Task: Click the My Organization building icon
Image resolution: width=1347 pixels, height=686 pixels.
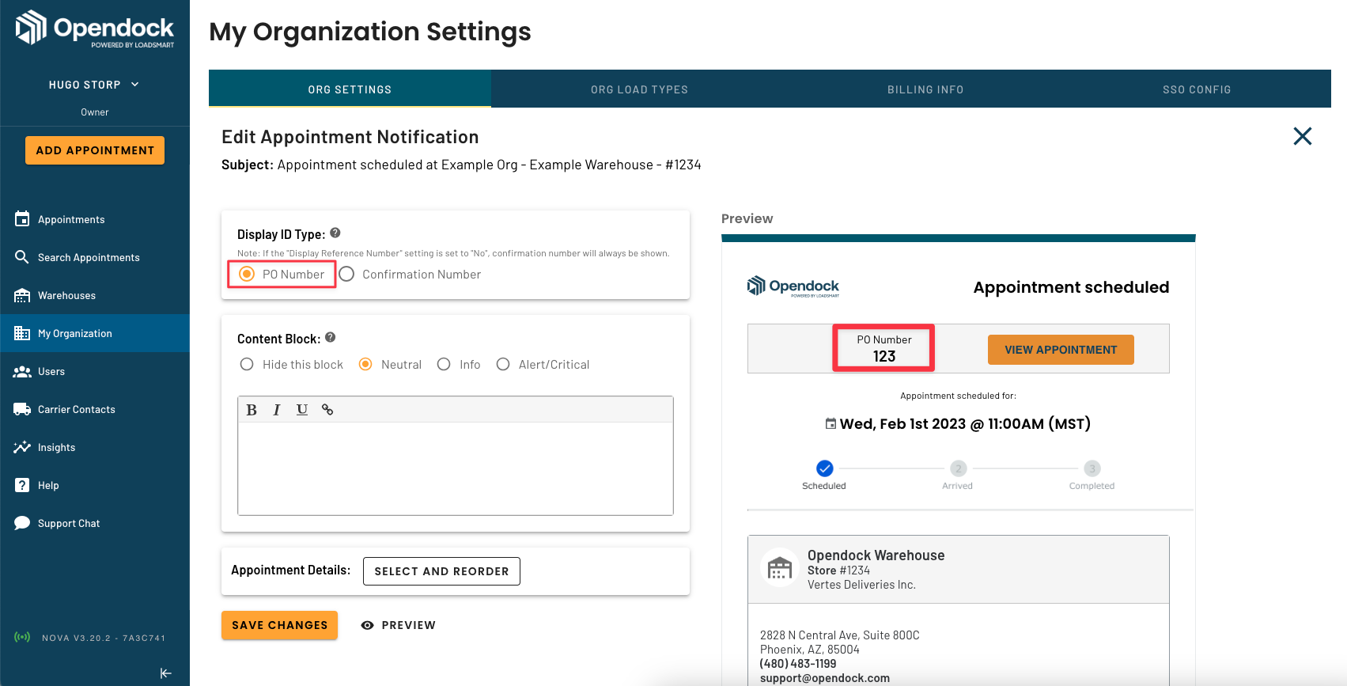Action: click(22, 333)
